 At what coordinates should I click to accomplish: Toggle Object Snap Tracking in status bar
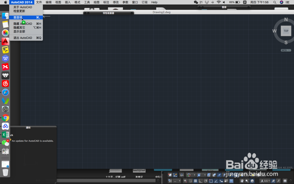216,181
